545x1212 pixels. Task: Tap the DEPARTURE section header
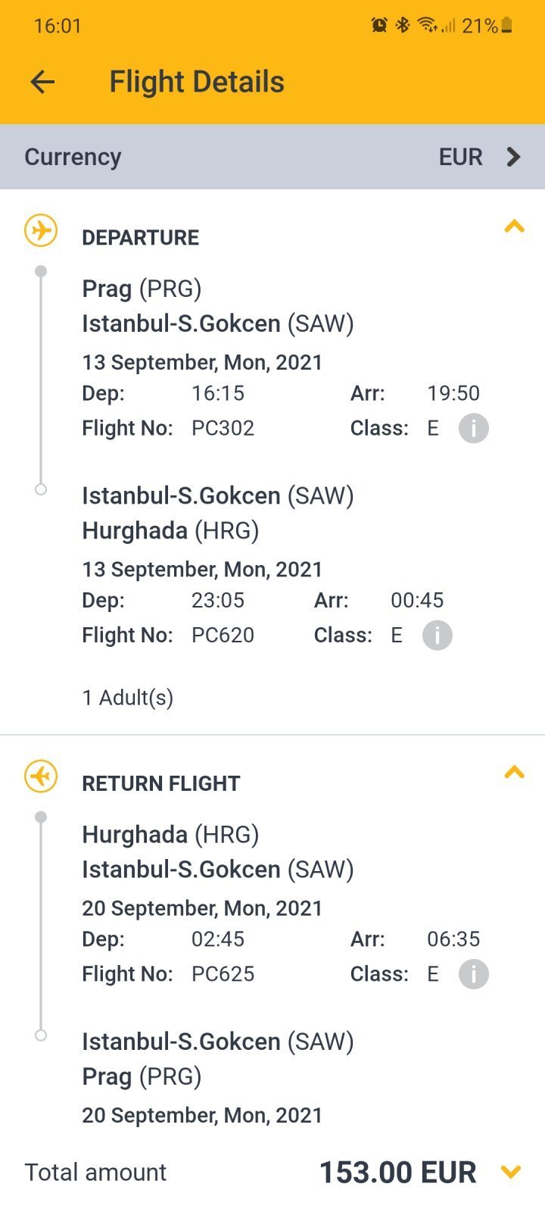141,238
